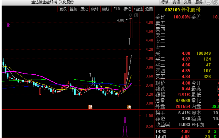Image resolution: width=219 pixels, height=138 pixels.
Task: Click the 净资 3.60 value
Action: 186,119
